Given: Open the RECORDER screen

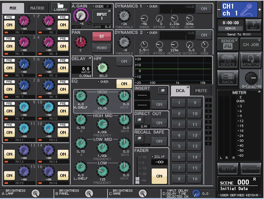Looking at the screenshot, I should [x=251, y=169].
